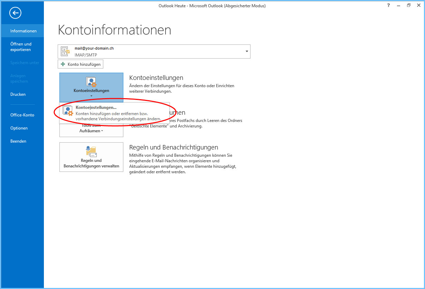Click Beenden to exit Outlook
425x289 pixels.
18,141
